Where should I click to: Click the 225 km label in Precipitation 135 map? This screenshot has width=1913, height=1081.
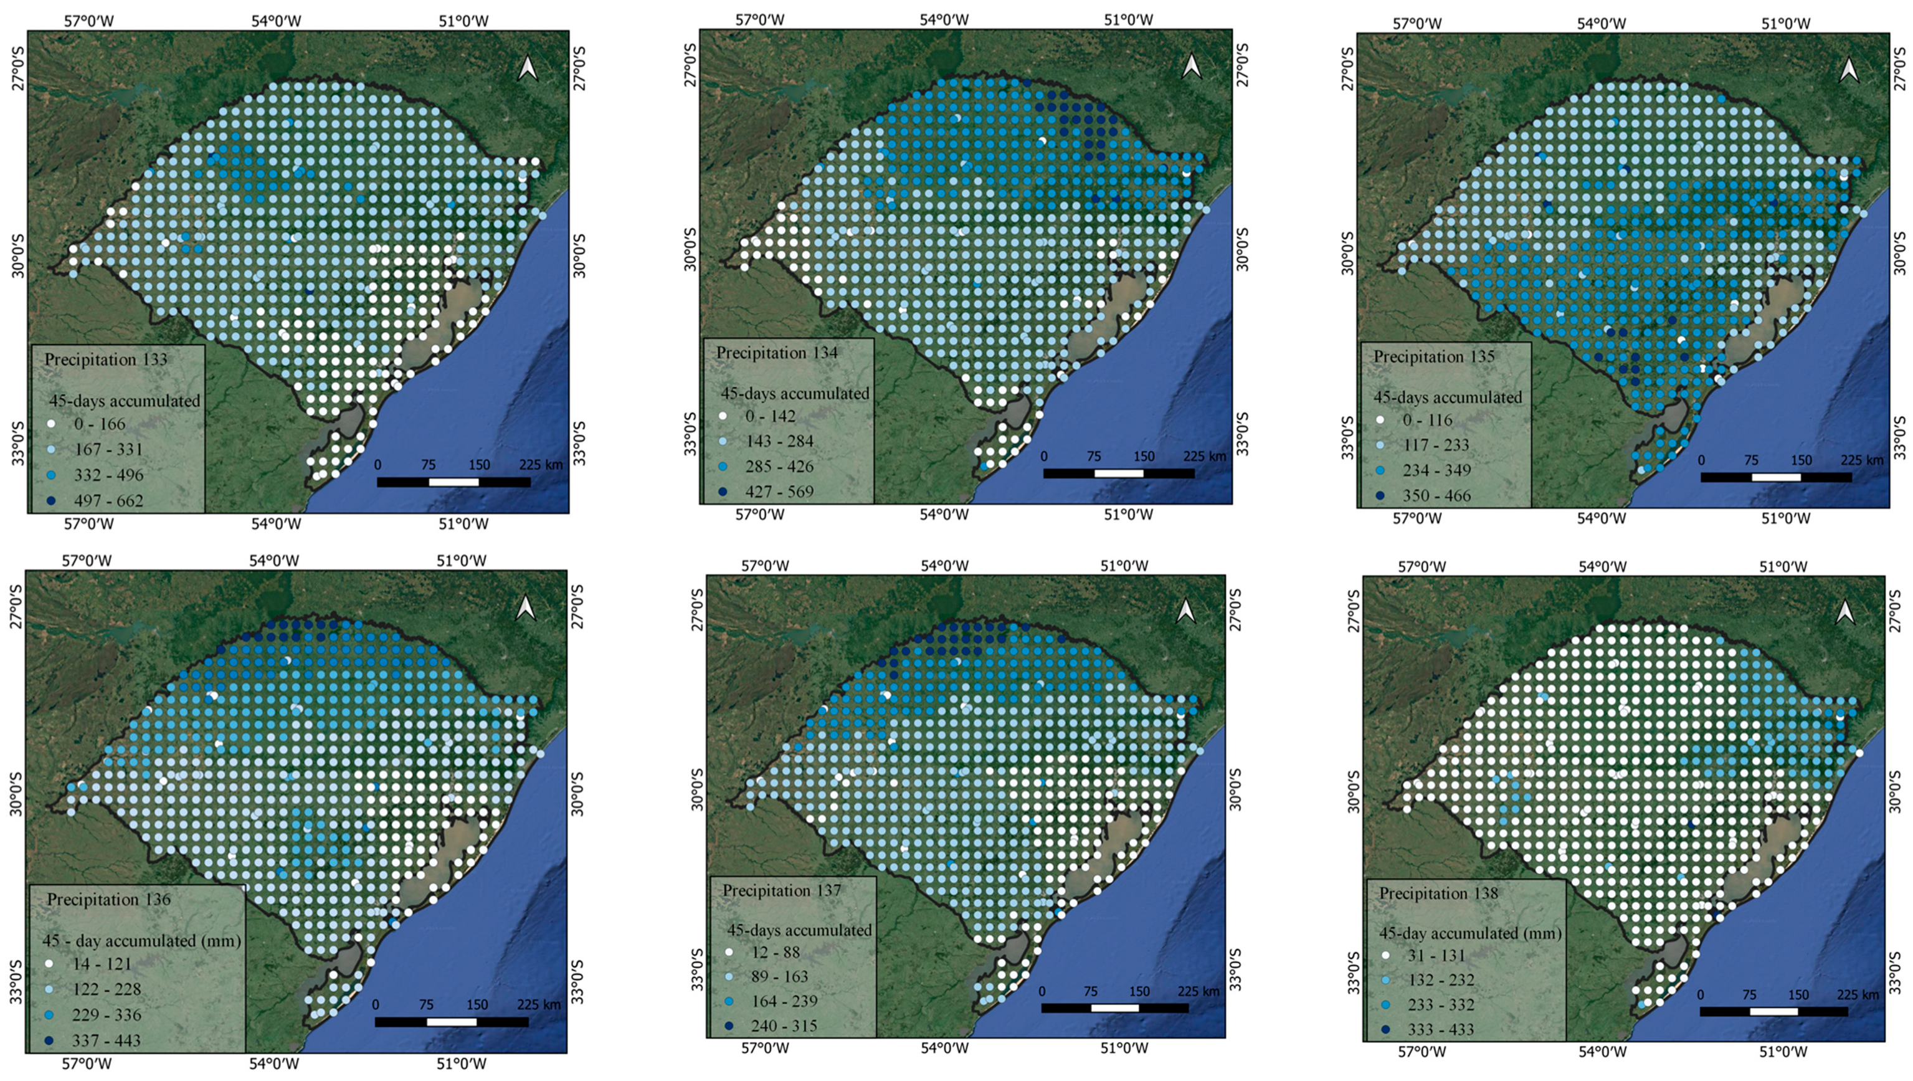[1862, 460]
